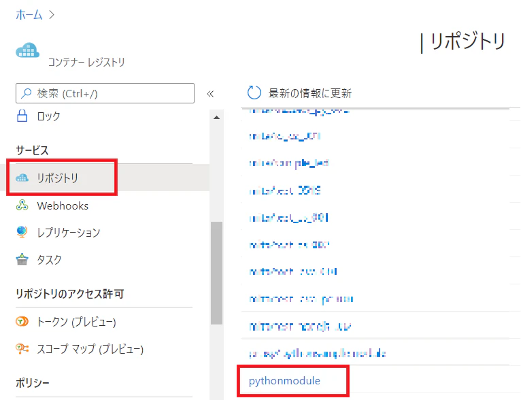
Task: Click the breadcrumb chevron after ホーム
Action: pos(52,15)
